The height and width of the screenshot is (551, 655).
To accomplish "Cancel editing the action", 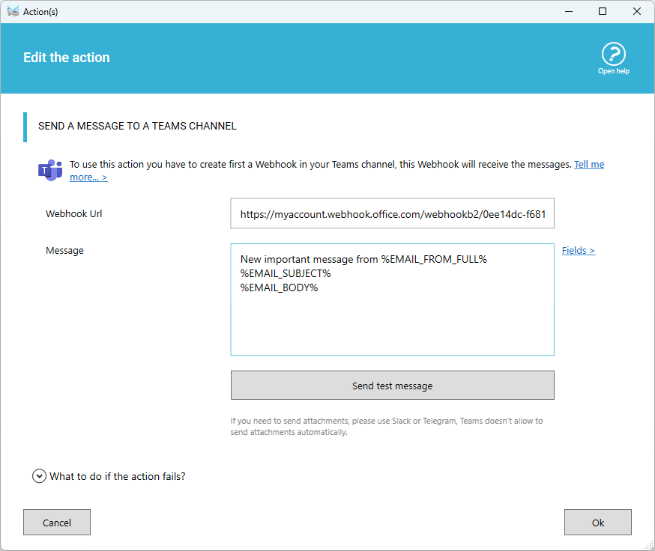I will [x=57, y=523].
